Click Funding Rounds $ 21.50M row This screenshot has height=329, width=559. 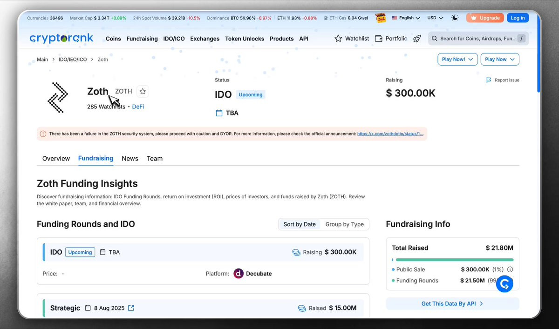(452, 281)
